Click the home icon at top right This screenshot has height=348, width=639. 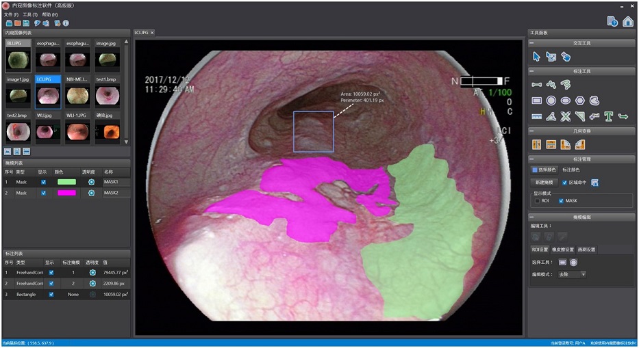[x=628, y=21]
